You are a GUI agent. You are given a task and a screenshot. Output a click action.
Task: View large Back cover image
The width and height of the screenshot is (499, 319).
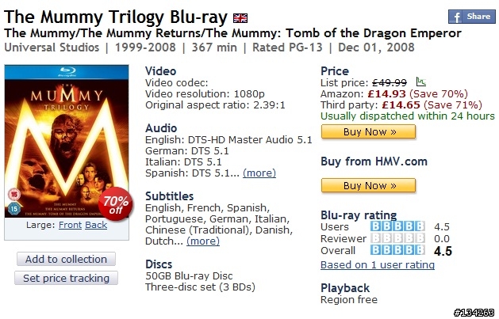[96, 225]
